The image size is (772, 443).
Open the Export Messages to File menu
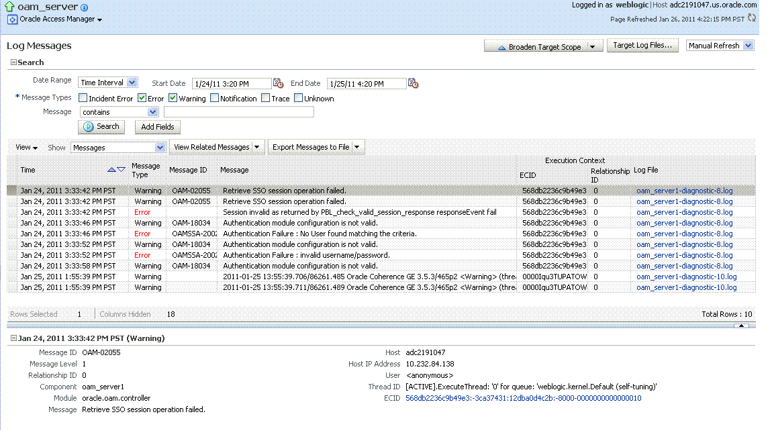click(x=313, y=146)
